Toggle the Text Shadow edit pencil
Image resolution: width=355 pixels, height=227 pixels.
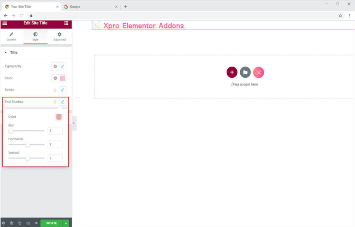[63, 102]
